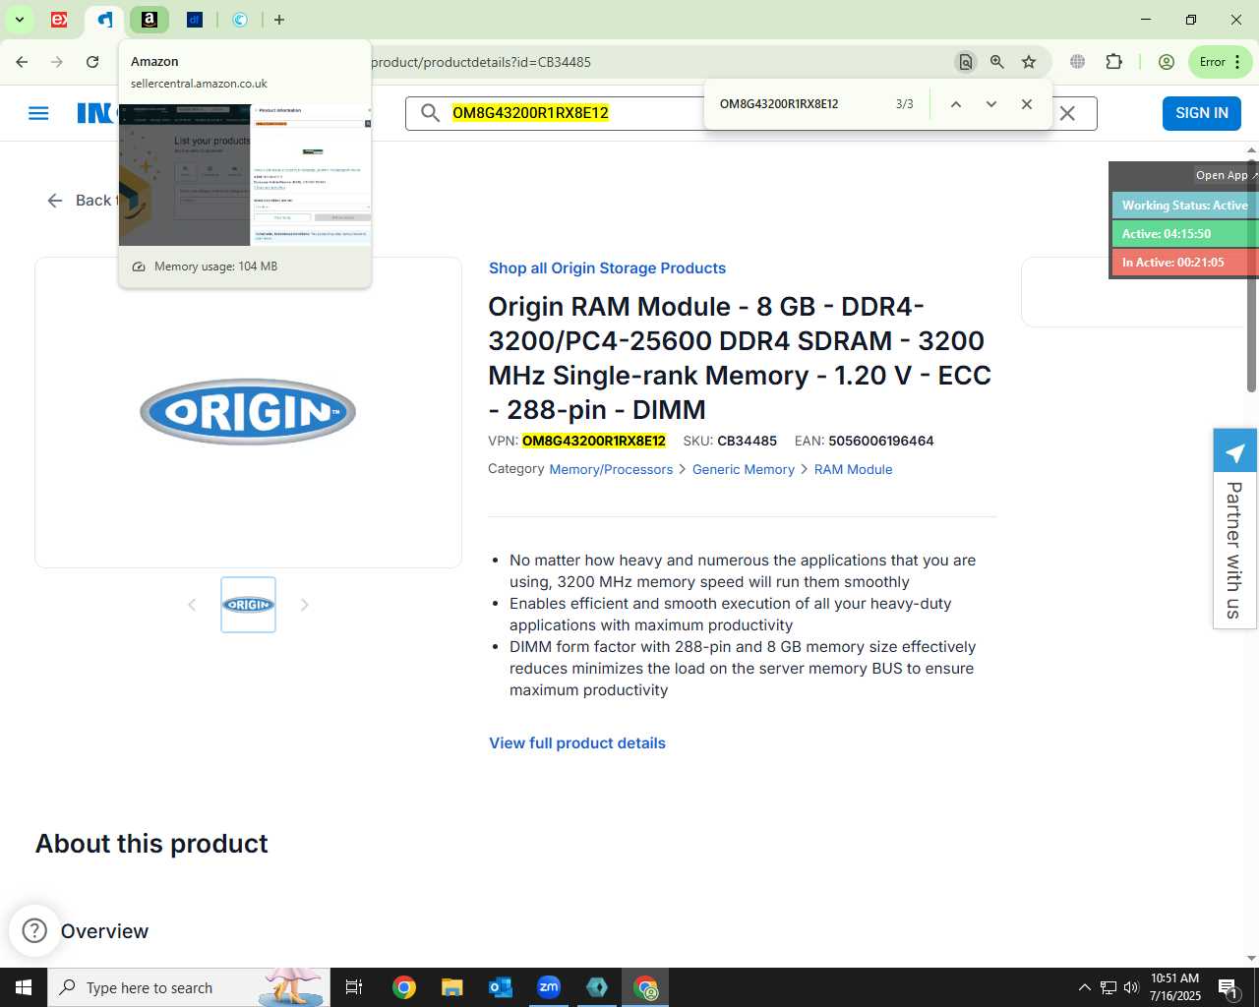
Task: Open the Windows Start menu
Action: [24, 987]
